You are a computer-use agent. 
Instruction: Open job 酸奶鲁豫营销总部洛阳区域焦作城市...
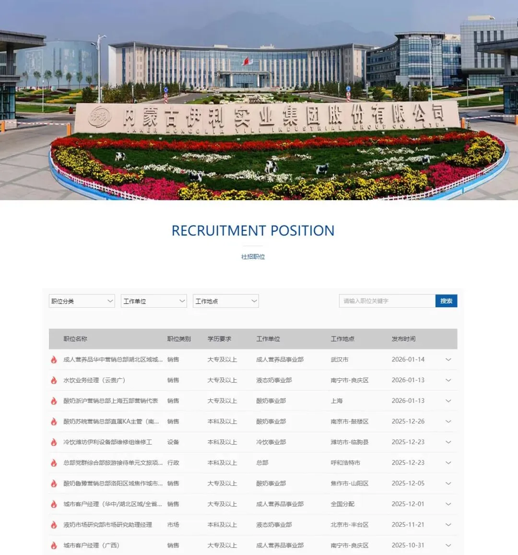point(113,483)
